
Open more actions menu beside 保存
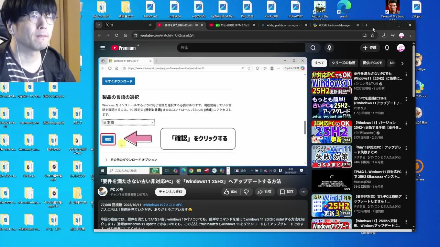(303, 192)
